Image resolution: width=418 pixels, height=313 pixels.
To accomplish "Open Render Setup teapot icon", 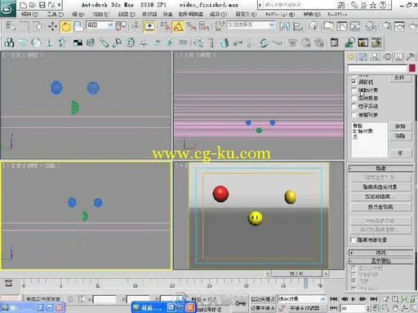I will 387,26.
